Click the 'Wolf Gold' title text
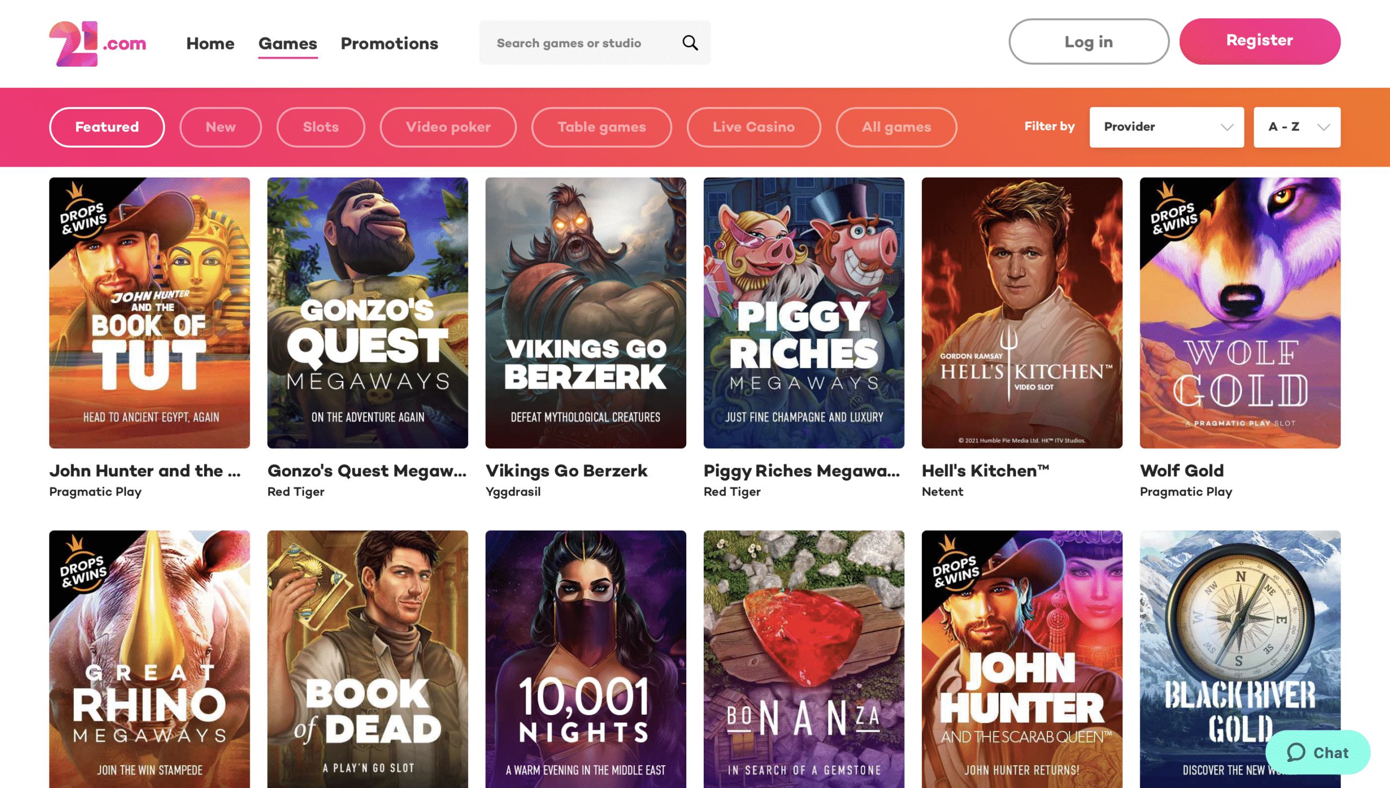1390x788 pixels. tap(1182, 471)
